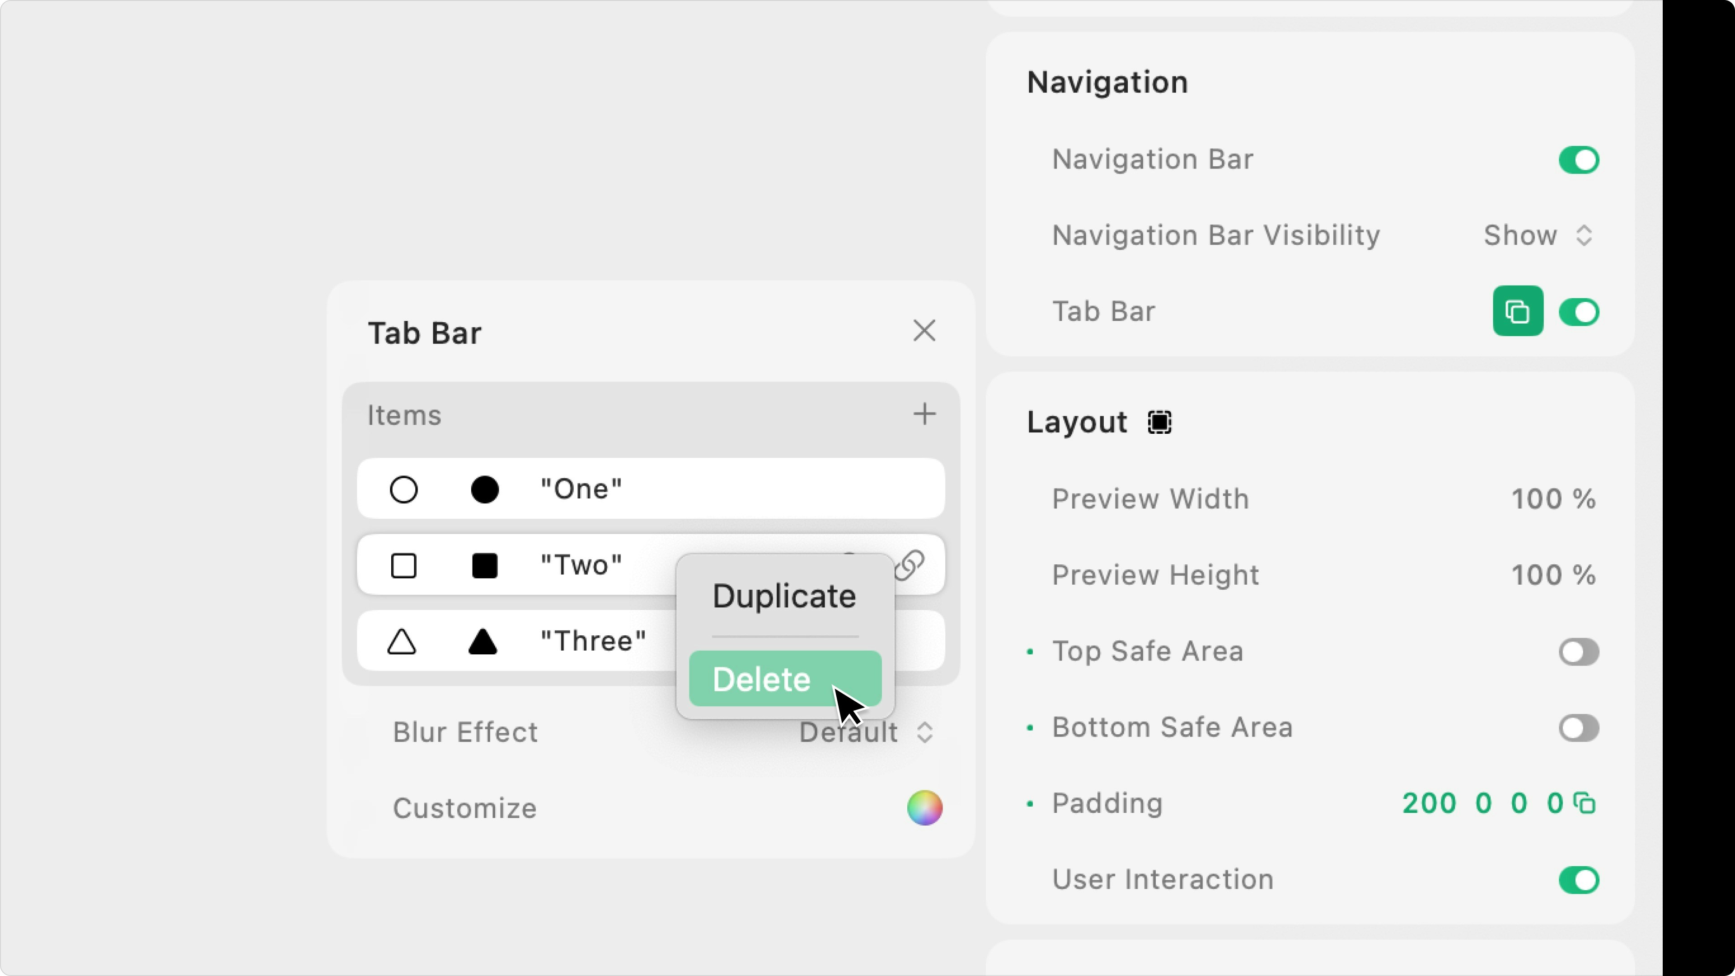1735x976 pixels.
Task: Toggle the Navigation Bar switch
Action: pos(1578,160)
